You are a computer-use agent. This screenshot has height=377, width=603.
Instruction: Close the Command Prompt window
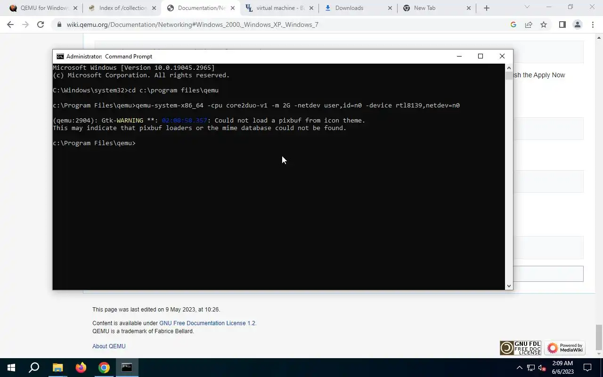coord(502,56)
